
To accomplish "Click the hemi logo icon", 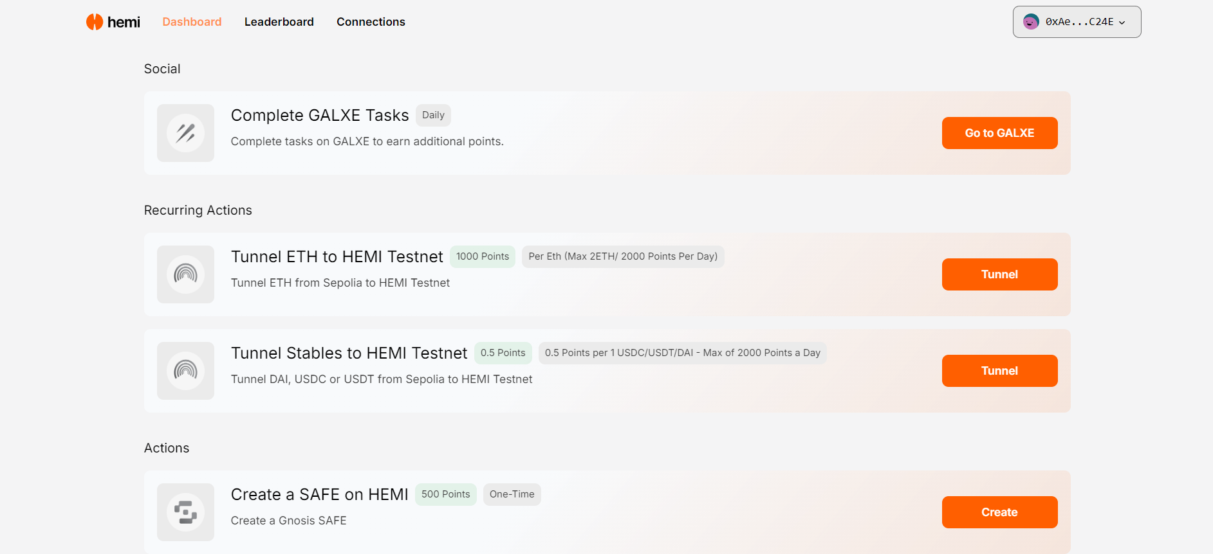I will click(95, 22).
